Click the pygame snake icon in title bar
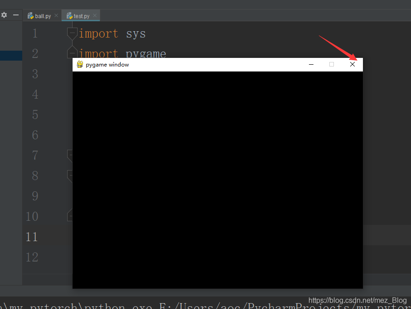Screen dimensions: 411x309 tap(80, 64)
